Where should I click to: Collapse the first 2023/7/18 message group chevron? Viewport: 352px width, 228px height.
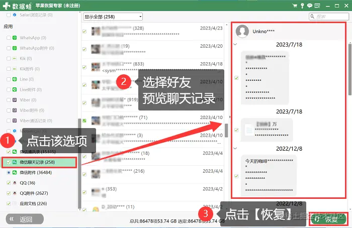pos(235,44)
